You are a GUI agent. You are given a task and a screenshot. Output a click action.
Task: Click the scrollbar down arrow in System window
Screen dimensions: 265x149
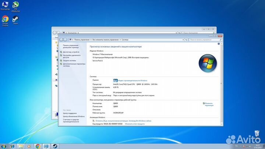221,124
